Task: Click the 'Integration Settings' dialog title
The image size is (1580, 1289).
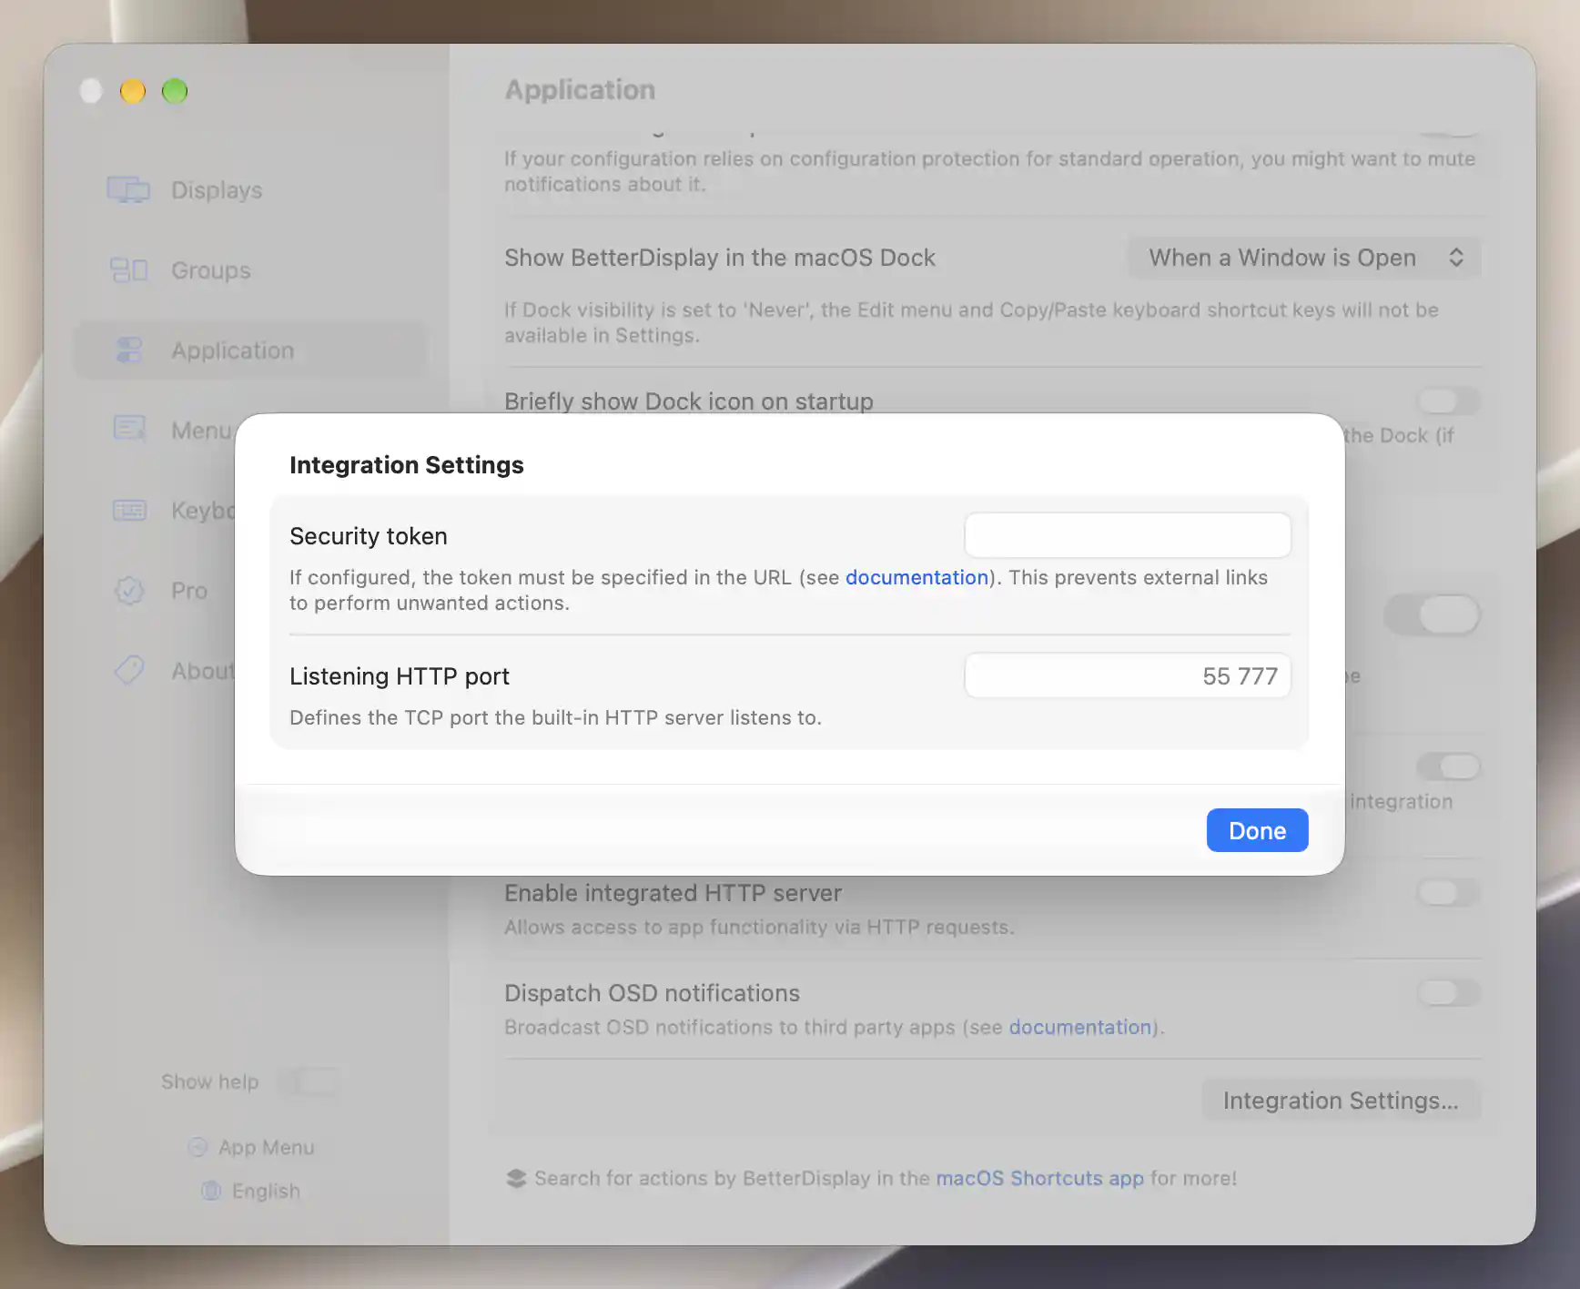Action: click(x=407, y=465)
